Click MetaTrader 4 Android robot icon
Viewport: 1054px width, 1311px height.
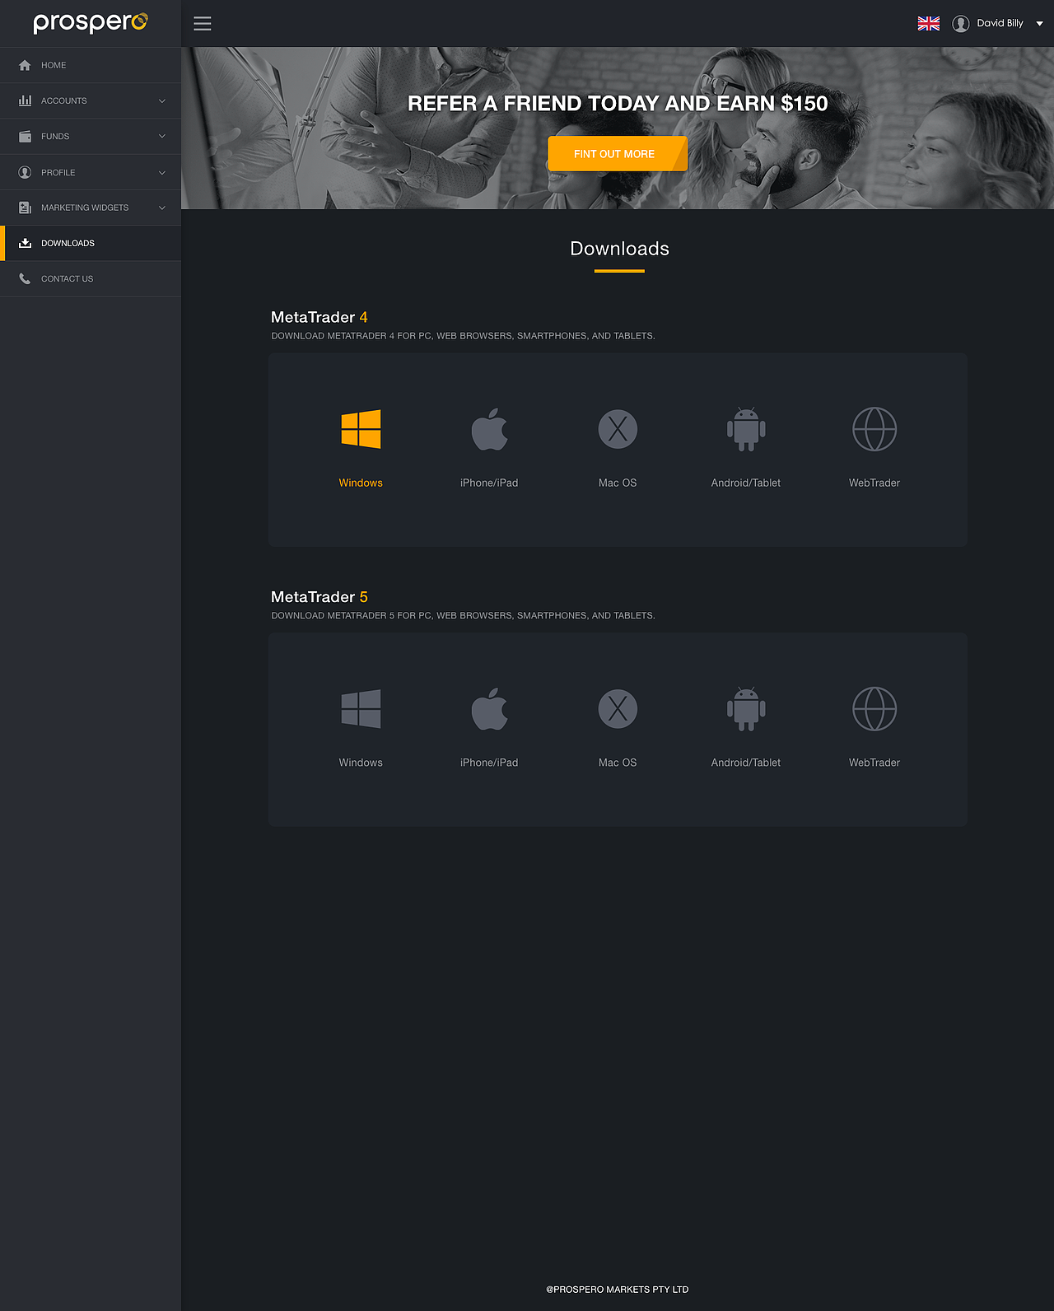point(746,429)
